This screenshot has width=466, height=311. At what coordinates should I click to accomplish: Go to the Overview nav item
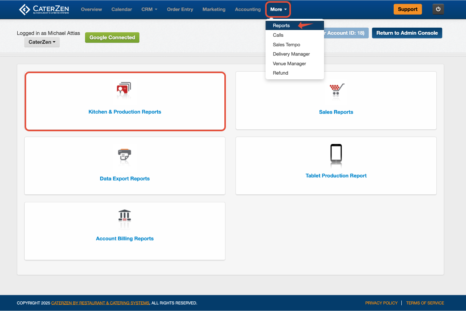pos(92,9)
